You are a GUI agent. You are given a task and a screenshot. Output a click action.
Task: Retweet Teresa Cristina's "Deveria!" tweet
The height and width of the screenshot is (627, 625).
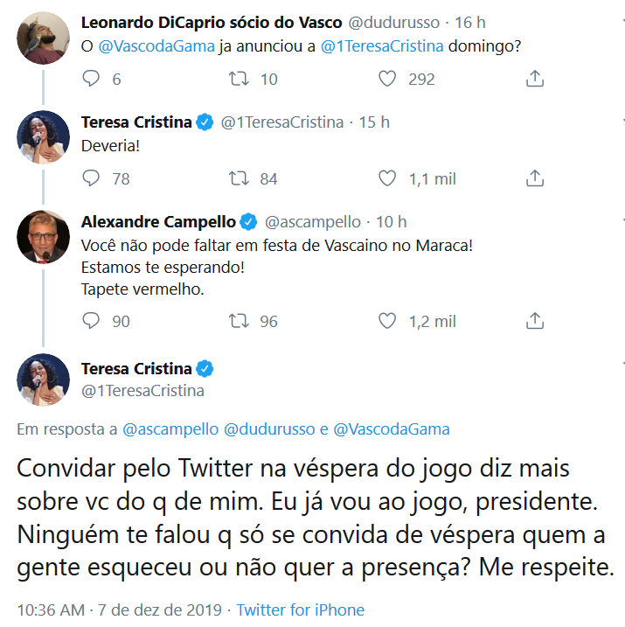239,178
